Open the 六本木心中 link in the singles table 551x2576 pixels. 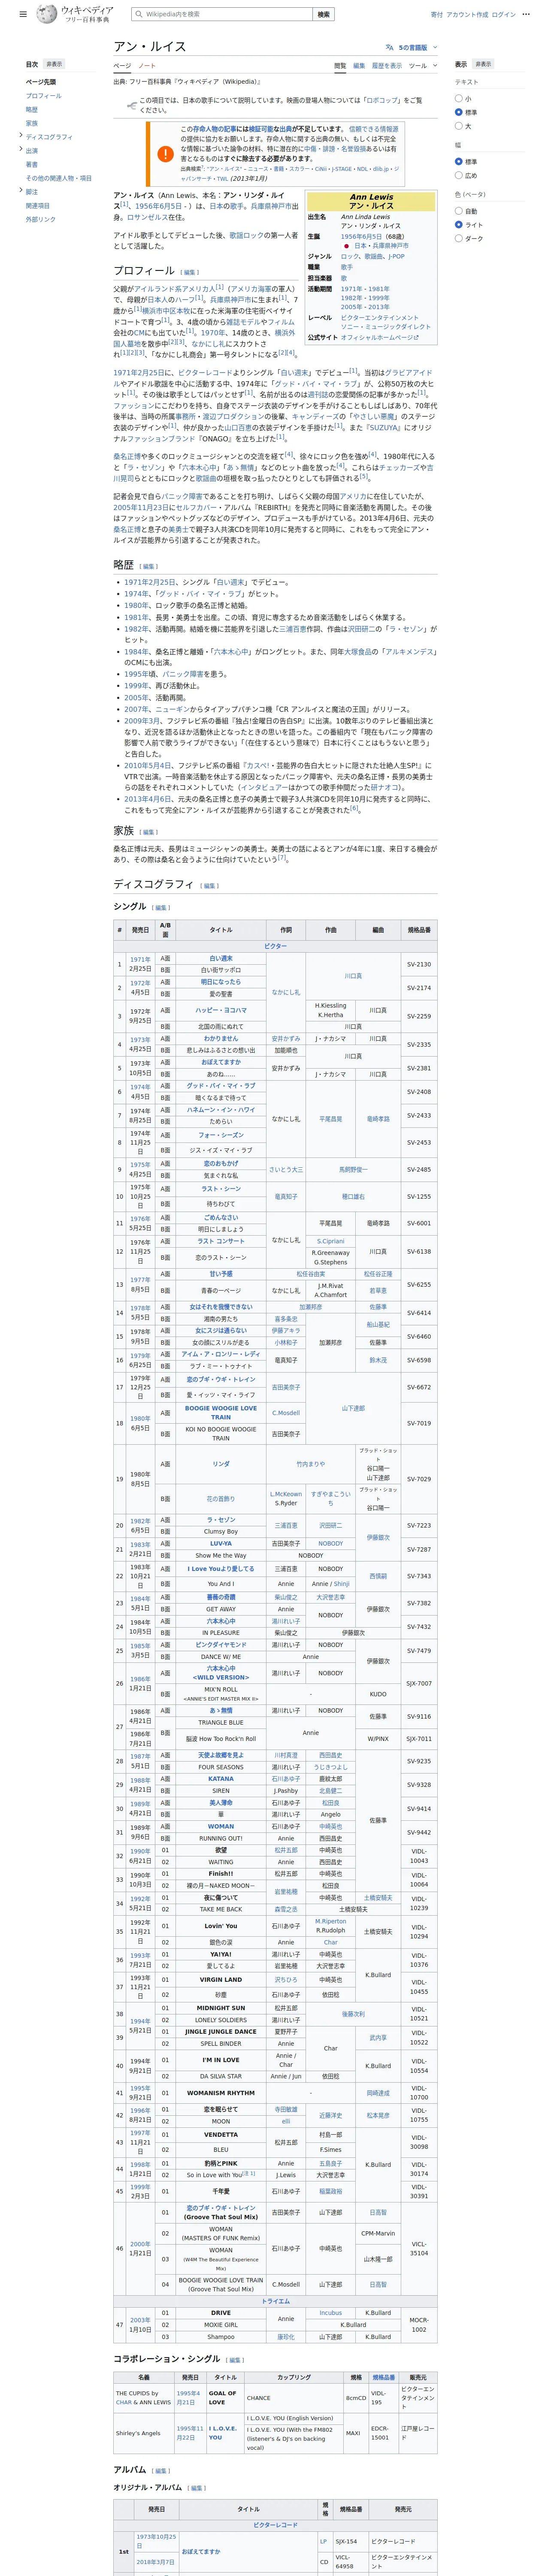click(221, 1621)
